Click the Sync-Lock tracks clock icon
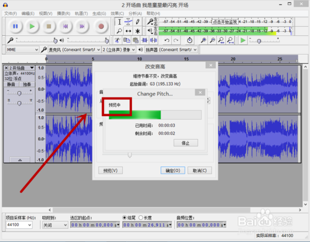 190,40
